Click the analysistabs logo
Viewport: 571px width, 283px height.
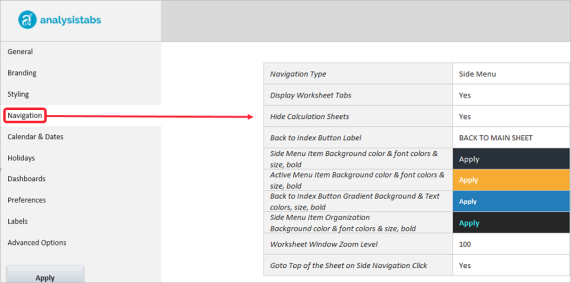click(x=60, y=19)
